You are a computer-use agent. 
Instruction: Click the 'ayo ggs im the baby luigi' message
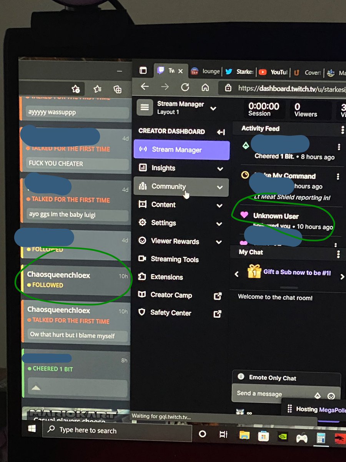[x=78, y=214]
